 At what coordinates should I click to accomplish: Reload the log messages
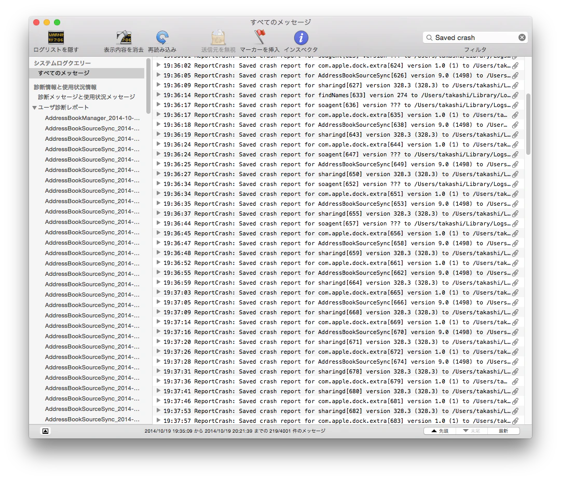(162, 37)
